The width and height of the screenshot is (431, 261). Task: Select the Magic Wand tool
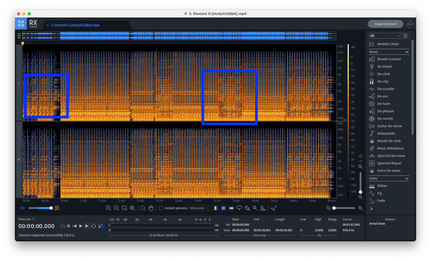click(255, 208)
